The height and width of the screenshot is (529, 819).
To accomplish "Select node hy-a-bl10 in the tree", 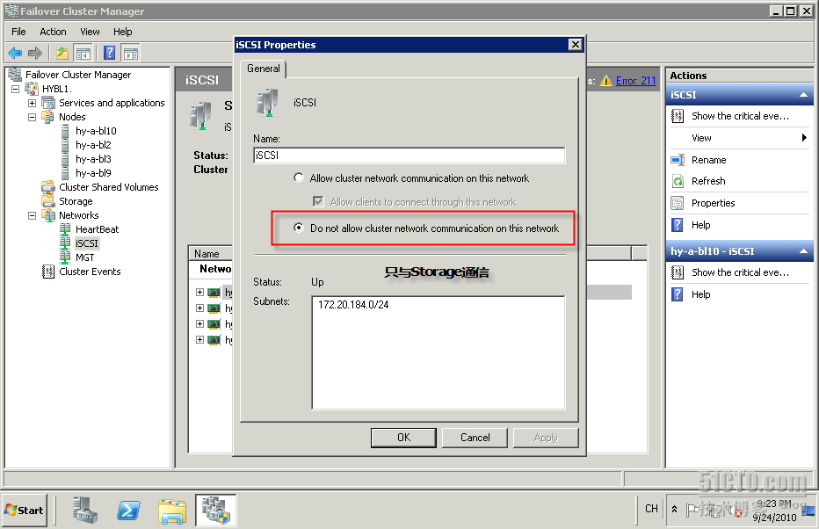I will coord(96,131).
